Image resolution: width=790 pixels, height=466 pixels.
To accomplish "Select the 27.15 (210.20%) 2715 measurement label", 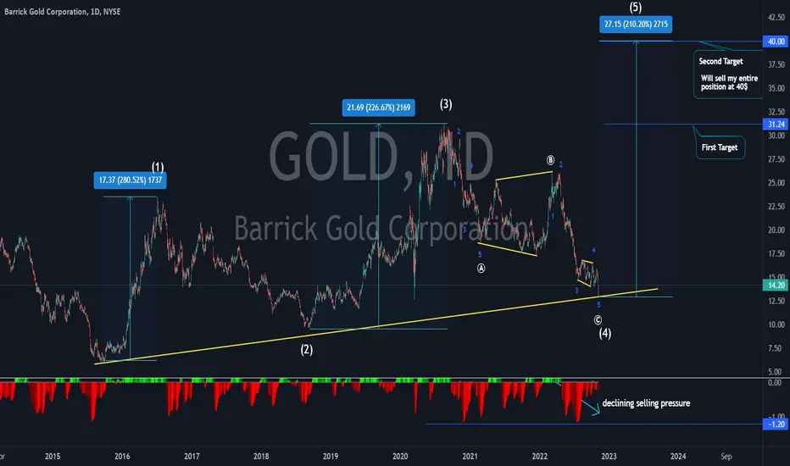I will click(636, 25).
